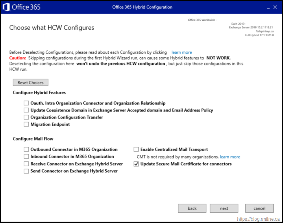Open learn more link about Configurations
This screenshot has width=283, height=223.
[x=182, y=52]
